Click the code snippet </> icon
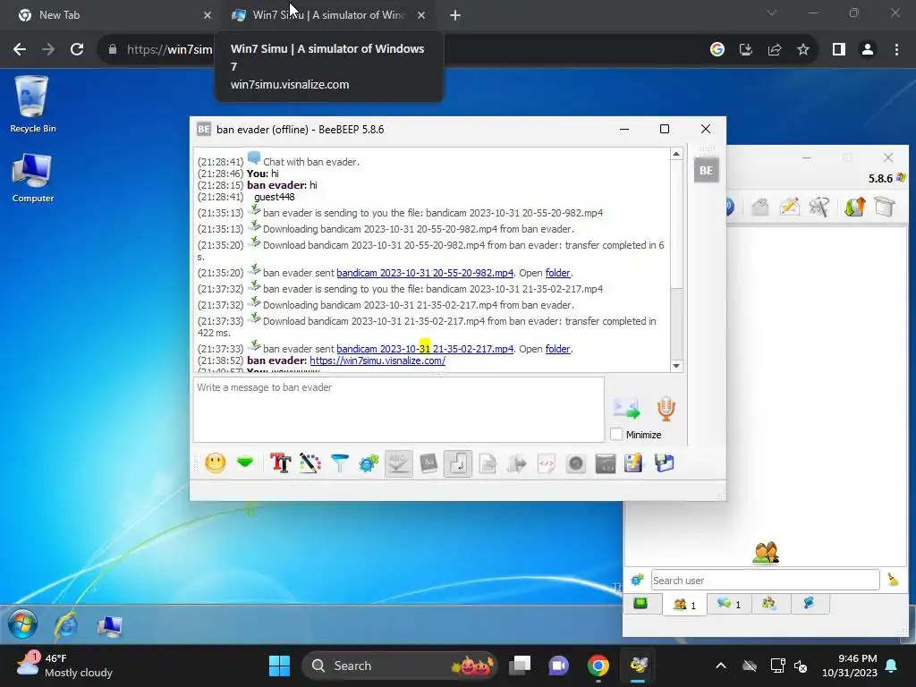Screen dimensions: 916x687 point(547,463)
